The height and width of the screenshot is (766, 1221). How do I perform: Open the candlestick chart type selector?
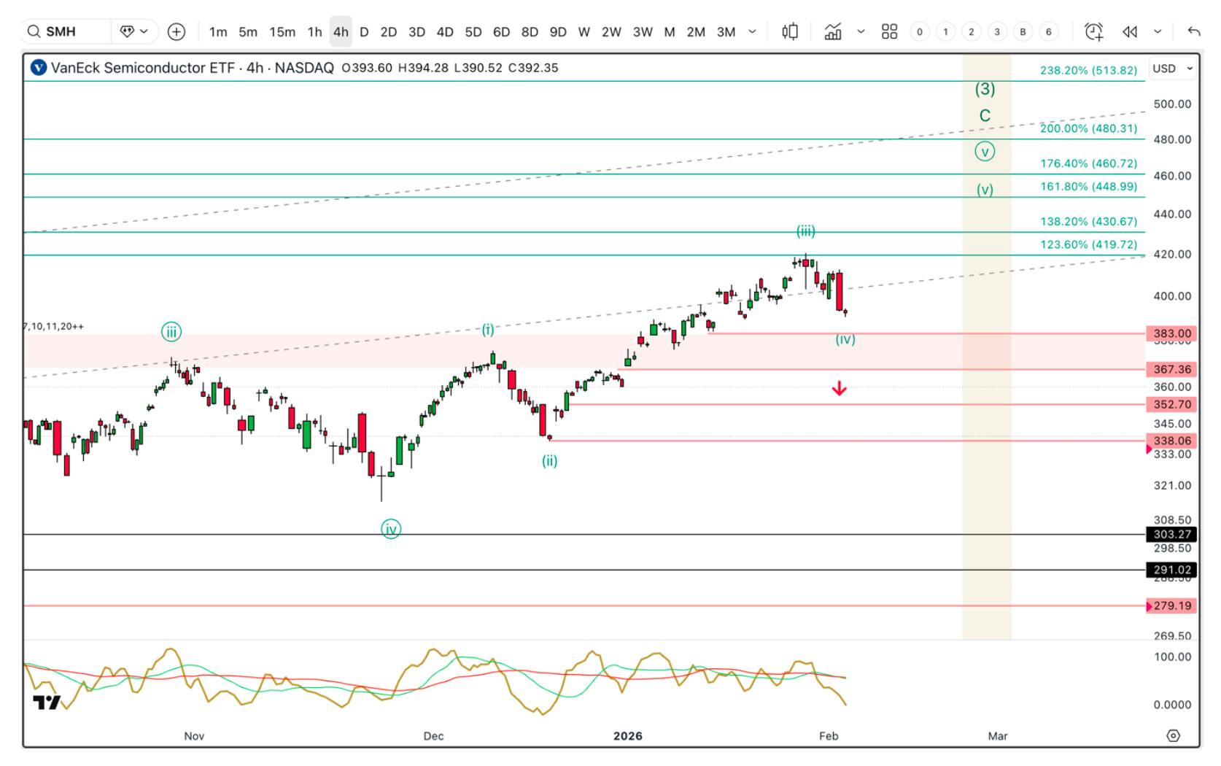[x=790, y=31]
